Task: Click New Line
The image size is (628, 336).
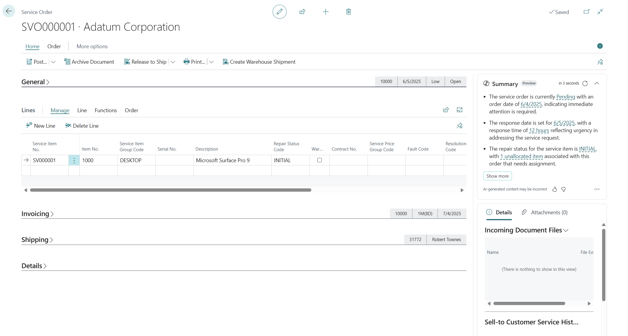Action: [41, 126]
